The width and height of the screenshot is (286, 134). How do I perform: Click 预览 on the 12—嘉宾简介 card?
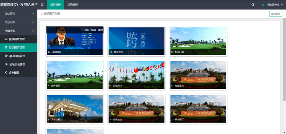click(x=87, y=30)
